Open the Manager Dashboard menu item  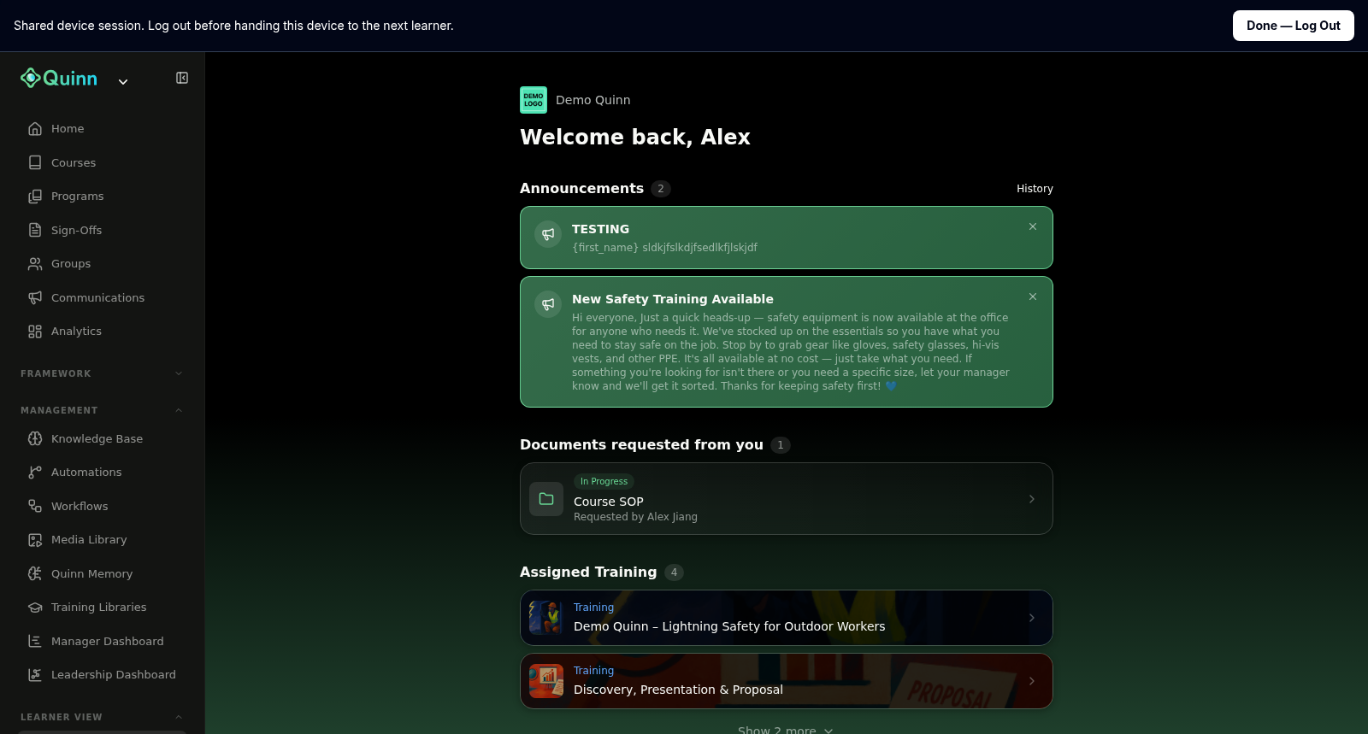tap(103, 641)
